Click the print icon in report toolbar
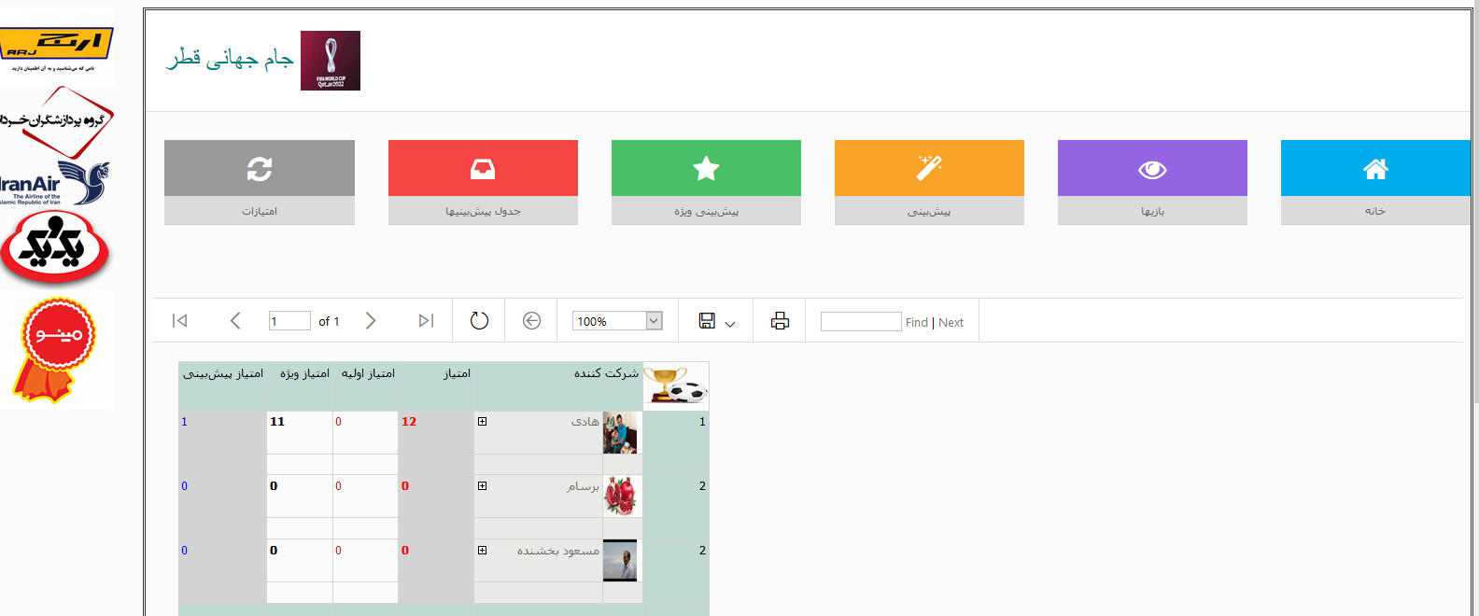The width and height of the screenshot is (1479, 616). [780, 321]
